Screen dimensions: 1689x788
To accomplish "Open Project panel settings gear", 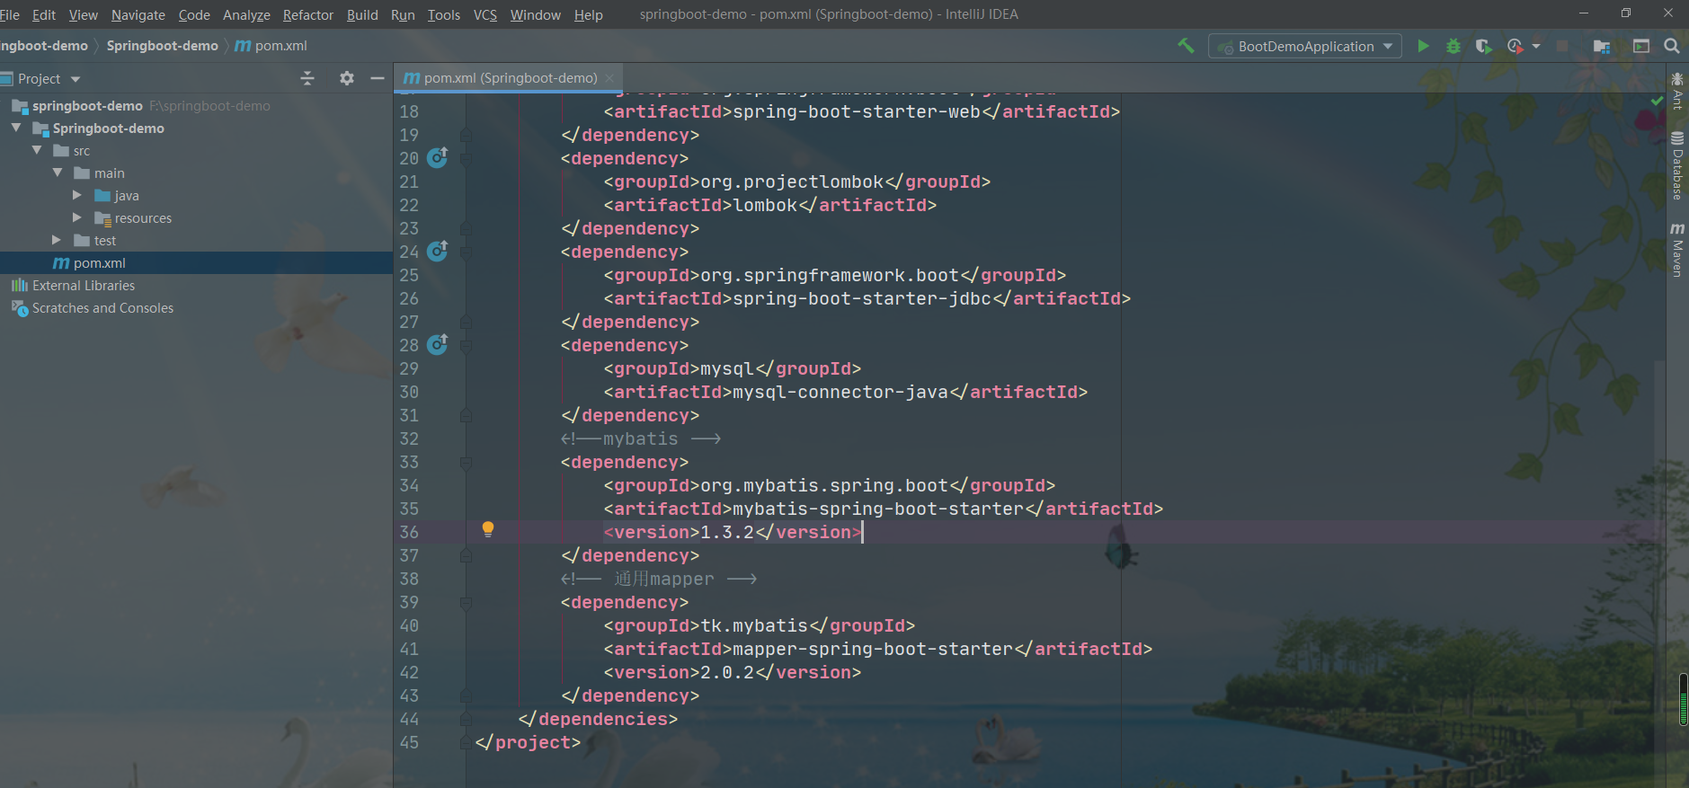I will tap(347, 78).
